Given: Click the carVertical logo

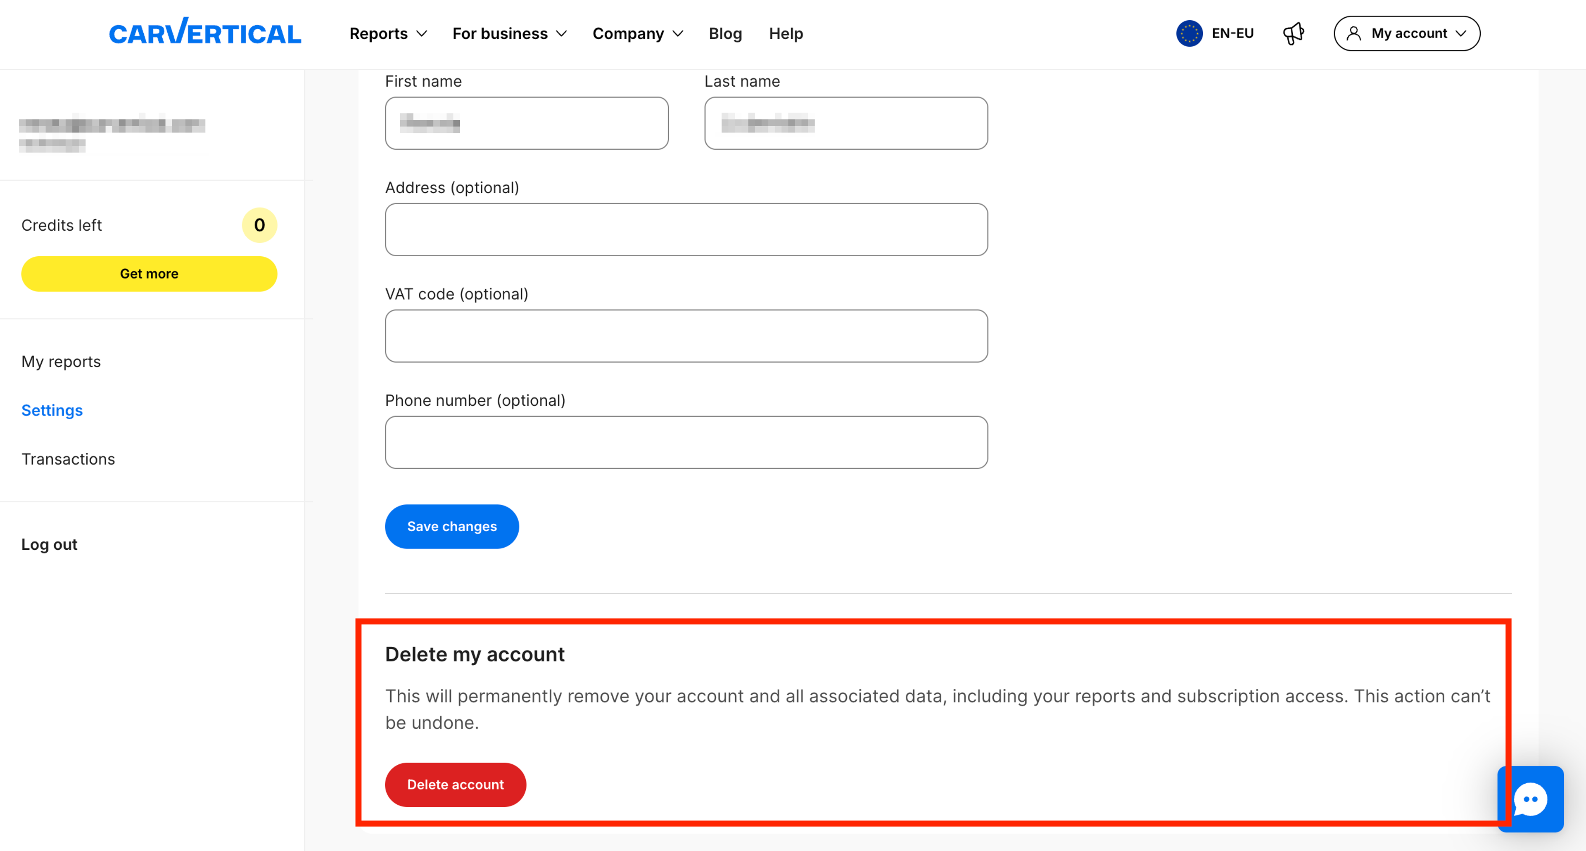Looking at the screenshot, I should (x=204, y=33).
